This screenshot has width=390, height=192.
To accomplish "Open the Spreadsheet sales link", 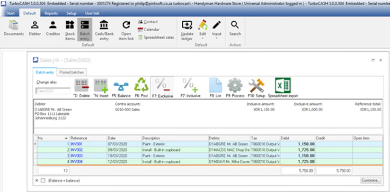I will coord(156,38).
